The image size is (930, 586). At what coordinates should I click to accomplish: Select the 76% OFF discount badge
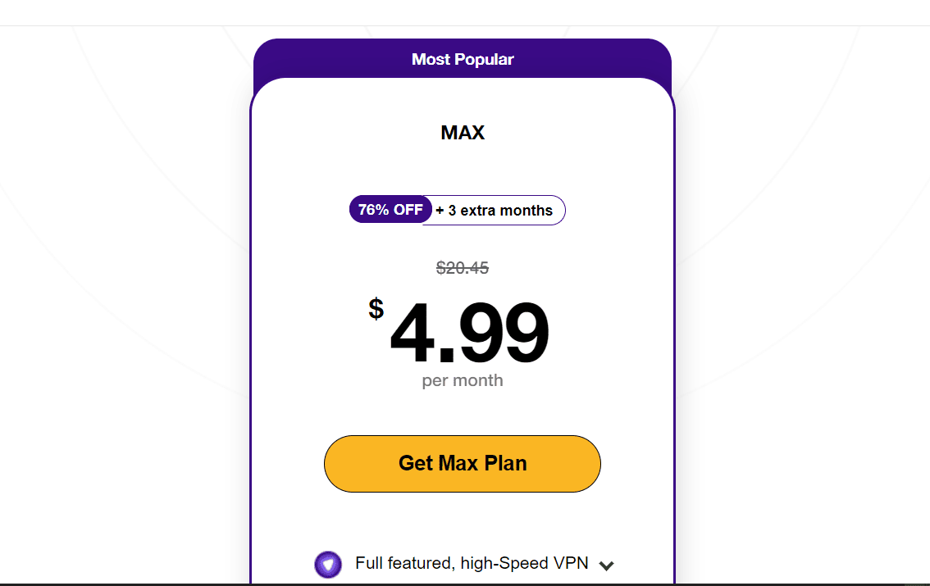[x=390, y=210]
